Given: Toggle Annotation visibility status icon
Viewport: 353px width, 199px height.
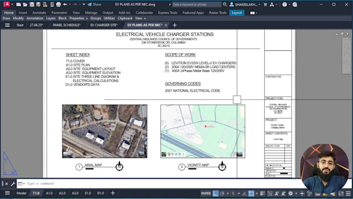Looking at the screenshot, I should point(277,193).
